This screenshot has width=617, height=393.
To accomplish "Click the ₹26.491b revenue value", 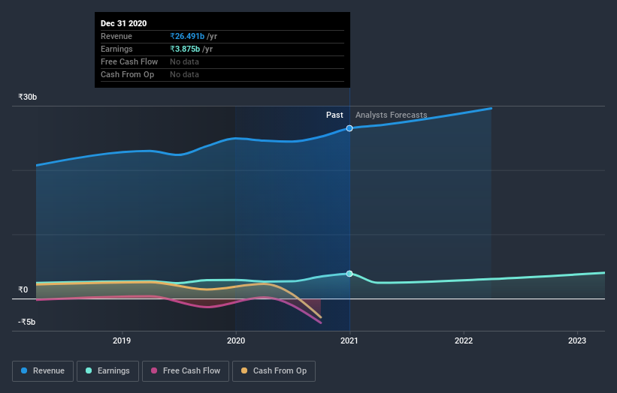I will click(187, 36).
